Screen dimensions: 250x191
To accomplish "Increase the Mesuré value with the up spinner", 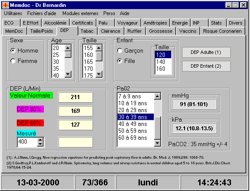I will [40, 140].
